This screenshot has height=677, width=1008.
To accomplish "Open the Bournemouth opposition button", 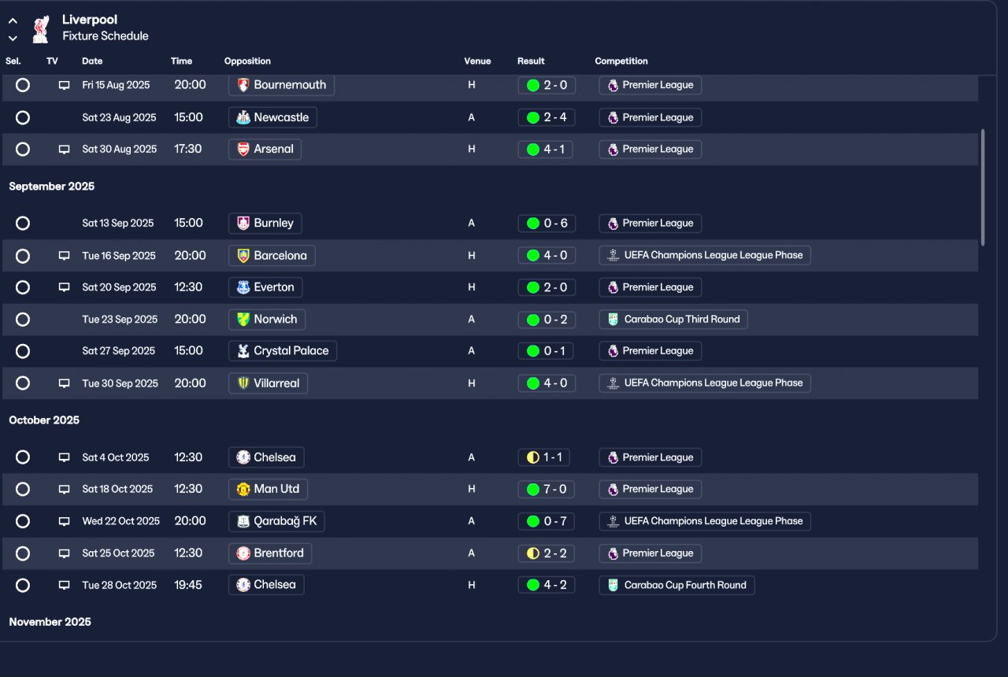I will coord(281,85).
